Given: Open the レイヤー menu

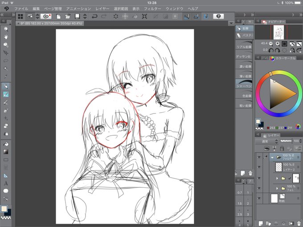Looking at the screenshot, I should click(x=102, y=9).
